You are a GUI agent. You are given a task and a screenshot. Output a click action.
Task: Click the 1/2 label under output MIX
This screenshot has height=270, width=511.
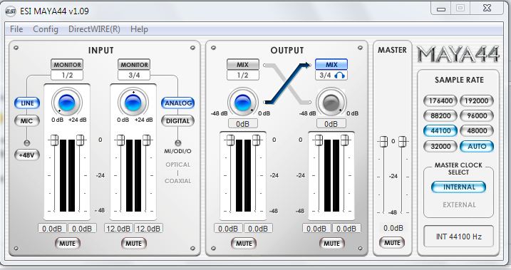[243, 76]
